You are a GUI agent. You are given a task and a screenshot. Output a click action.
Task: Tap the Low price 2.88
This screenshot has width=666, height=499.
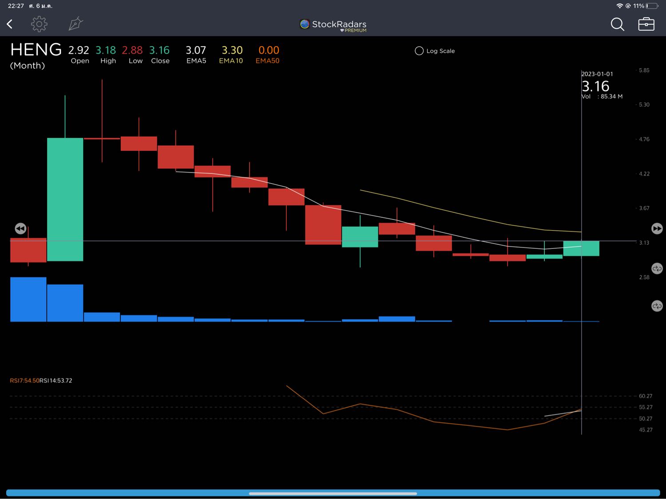click(132, 50)
